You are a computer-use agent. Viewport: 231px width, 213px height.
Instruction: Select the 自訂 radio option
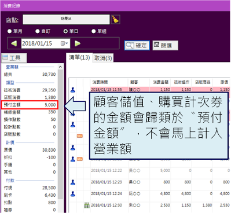(x=43, y=31)
